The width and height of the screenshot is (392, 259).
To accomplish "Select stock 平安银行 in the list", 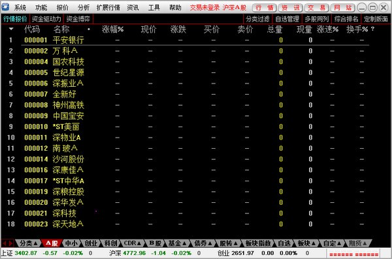I will (68, 40).
